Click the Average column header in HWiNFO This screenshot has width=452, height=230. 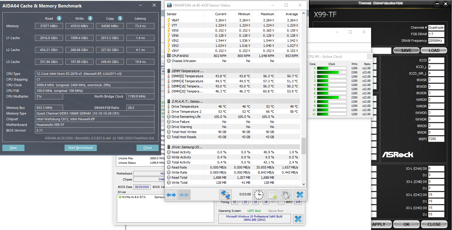(292, 14)
